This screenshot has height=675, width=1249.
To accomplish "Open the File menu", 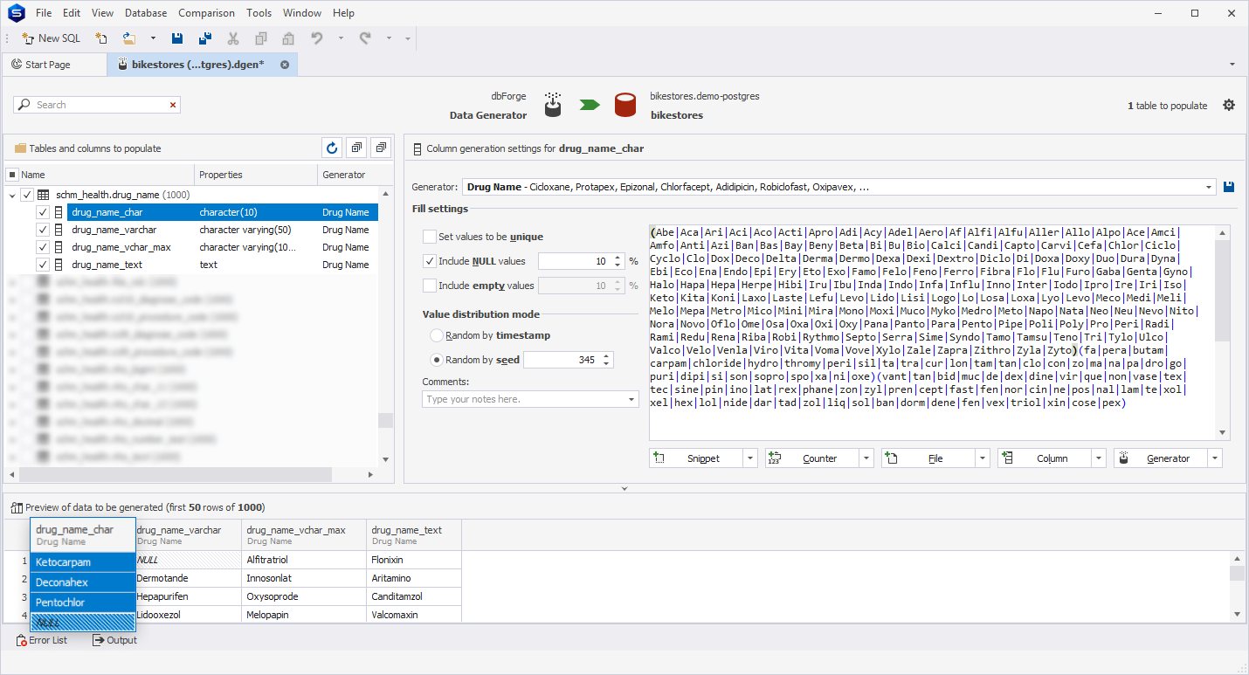I will coord(44,13).
